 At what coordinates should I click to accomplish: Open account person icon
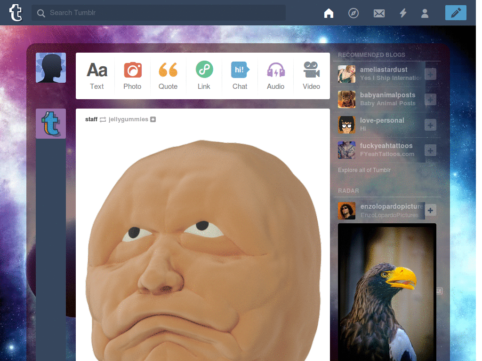(x=425, y=13)
